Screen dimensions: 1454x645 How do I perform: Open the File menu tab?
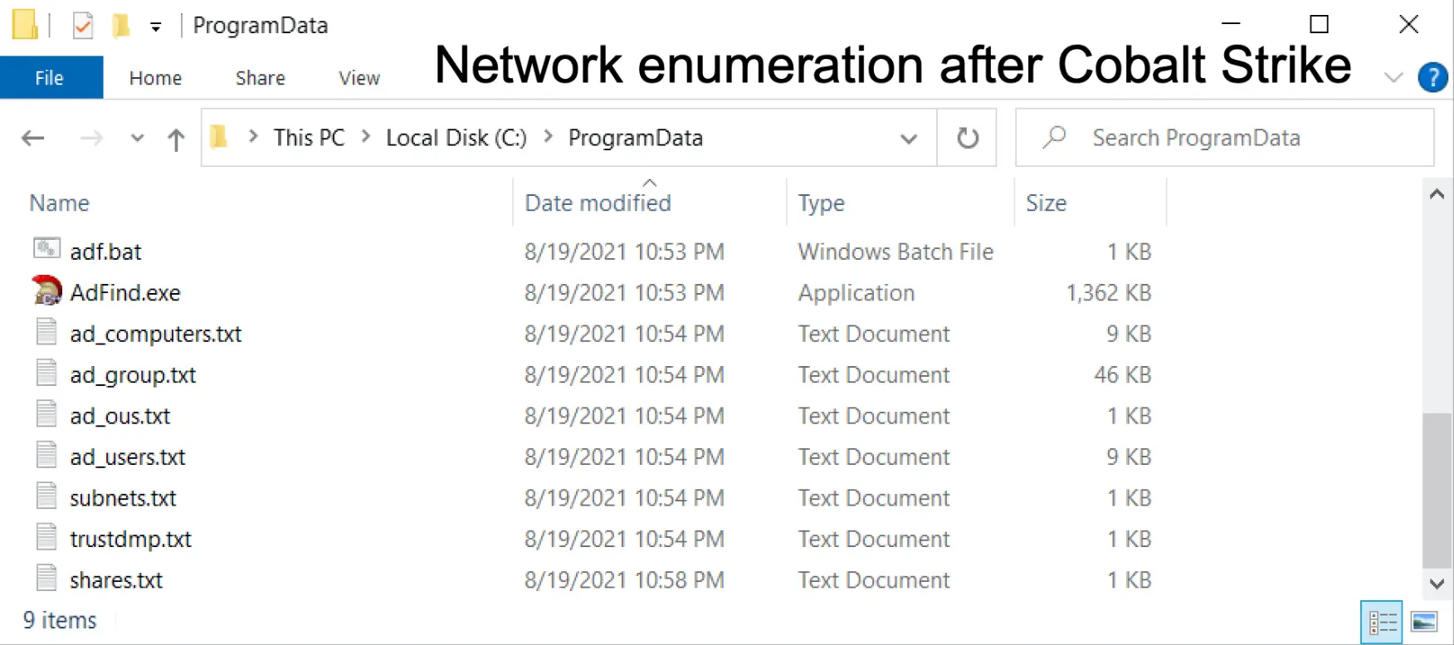pos(50,78)
